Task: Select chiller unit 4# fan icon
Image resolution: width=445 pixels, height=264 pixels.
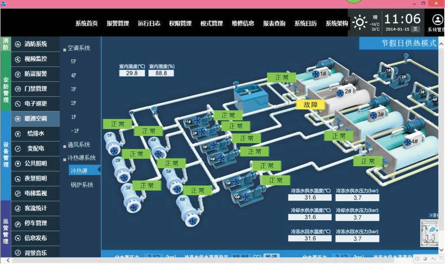Action: [408, 142]
